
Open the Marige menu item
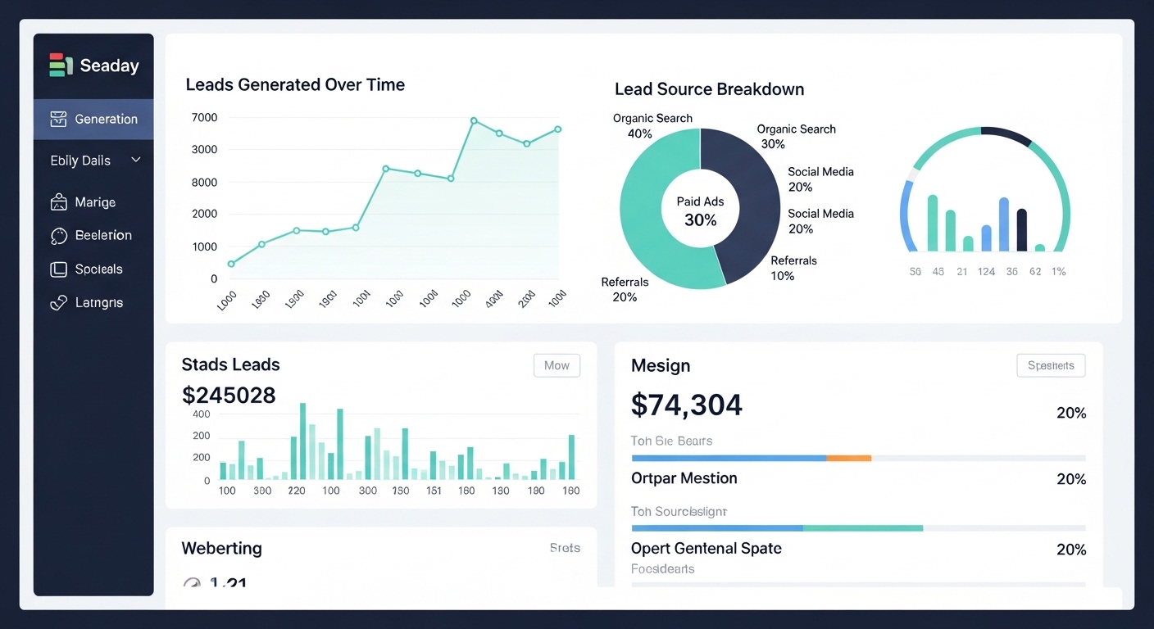pos(93,202)
